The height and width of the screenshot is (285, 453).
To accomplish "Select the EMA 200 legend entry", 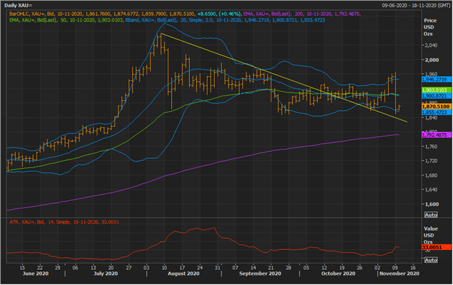I will pos(302,14).
